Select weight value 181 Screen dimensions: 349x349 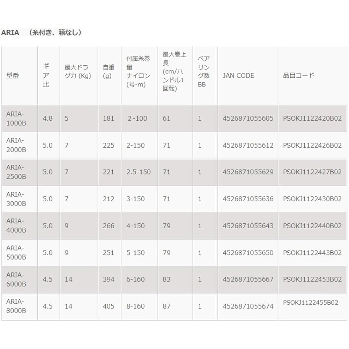pos(109,118)
